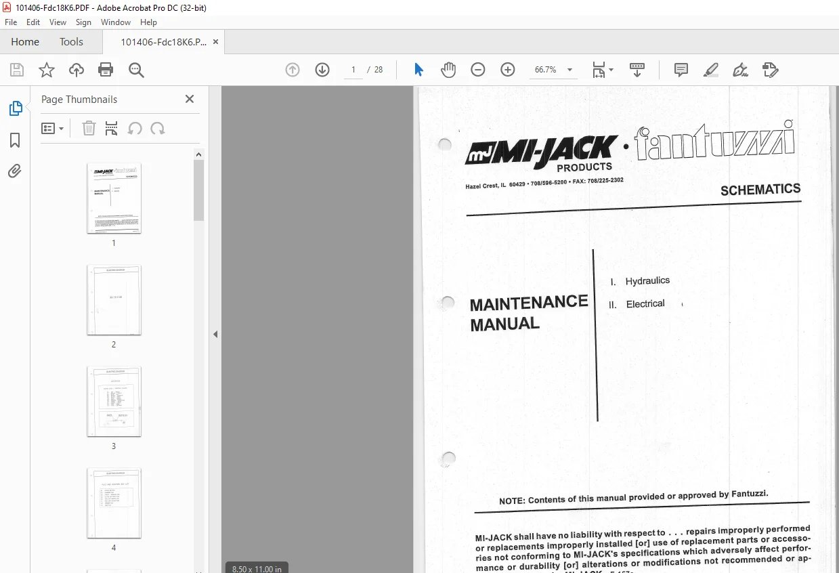Activate the selection arrow tool
The image size is (839, 573).
click(x=418, y=70)
